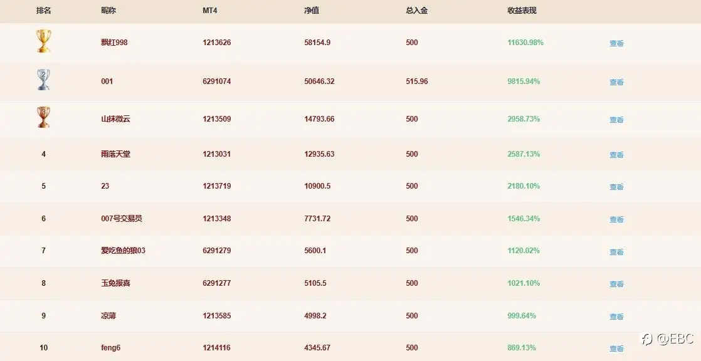Click the 11630.98% profit value
Image resolution: width=701 pixels, height=361 pixels.
coord(525,43)
